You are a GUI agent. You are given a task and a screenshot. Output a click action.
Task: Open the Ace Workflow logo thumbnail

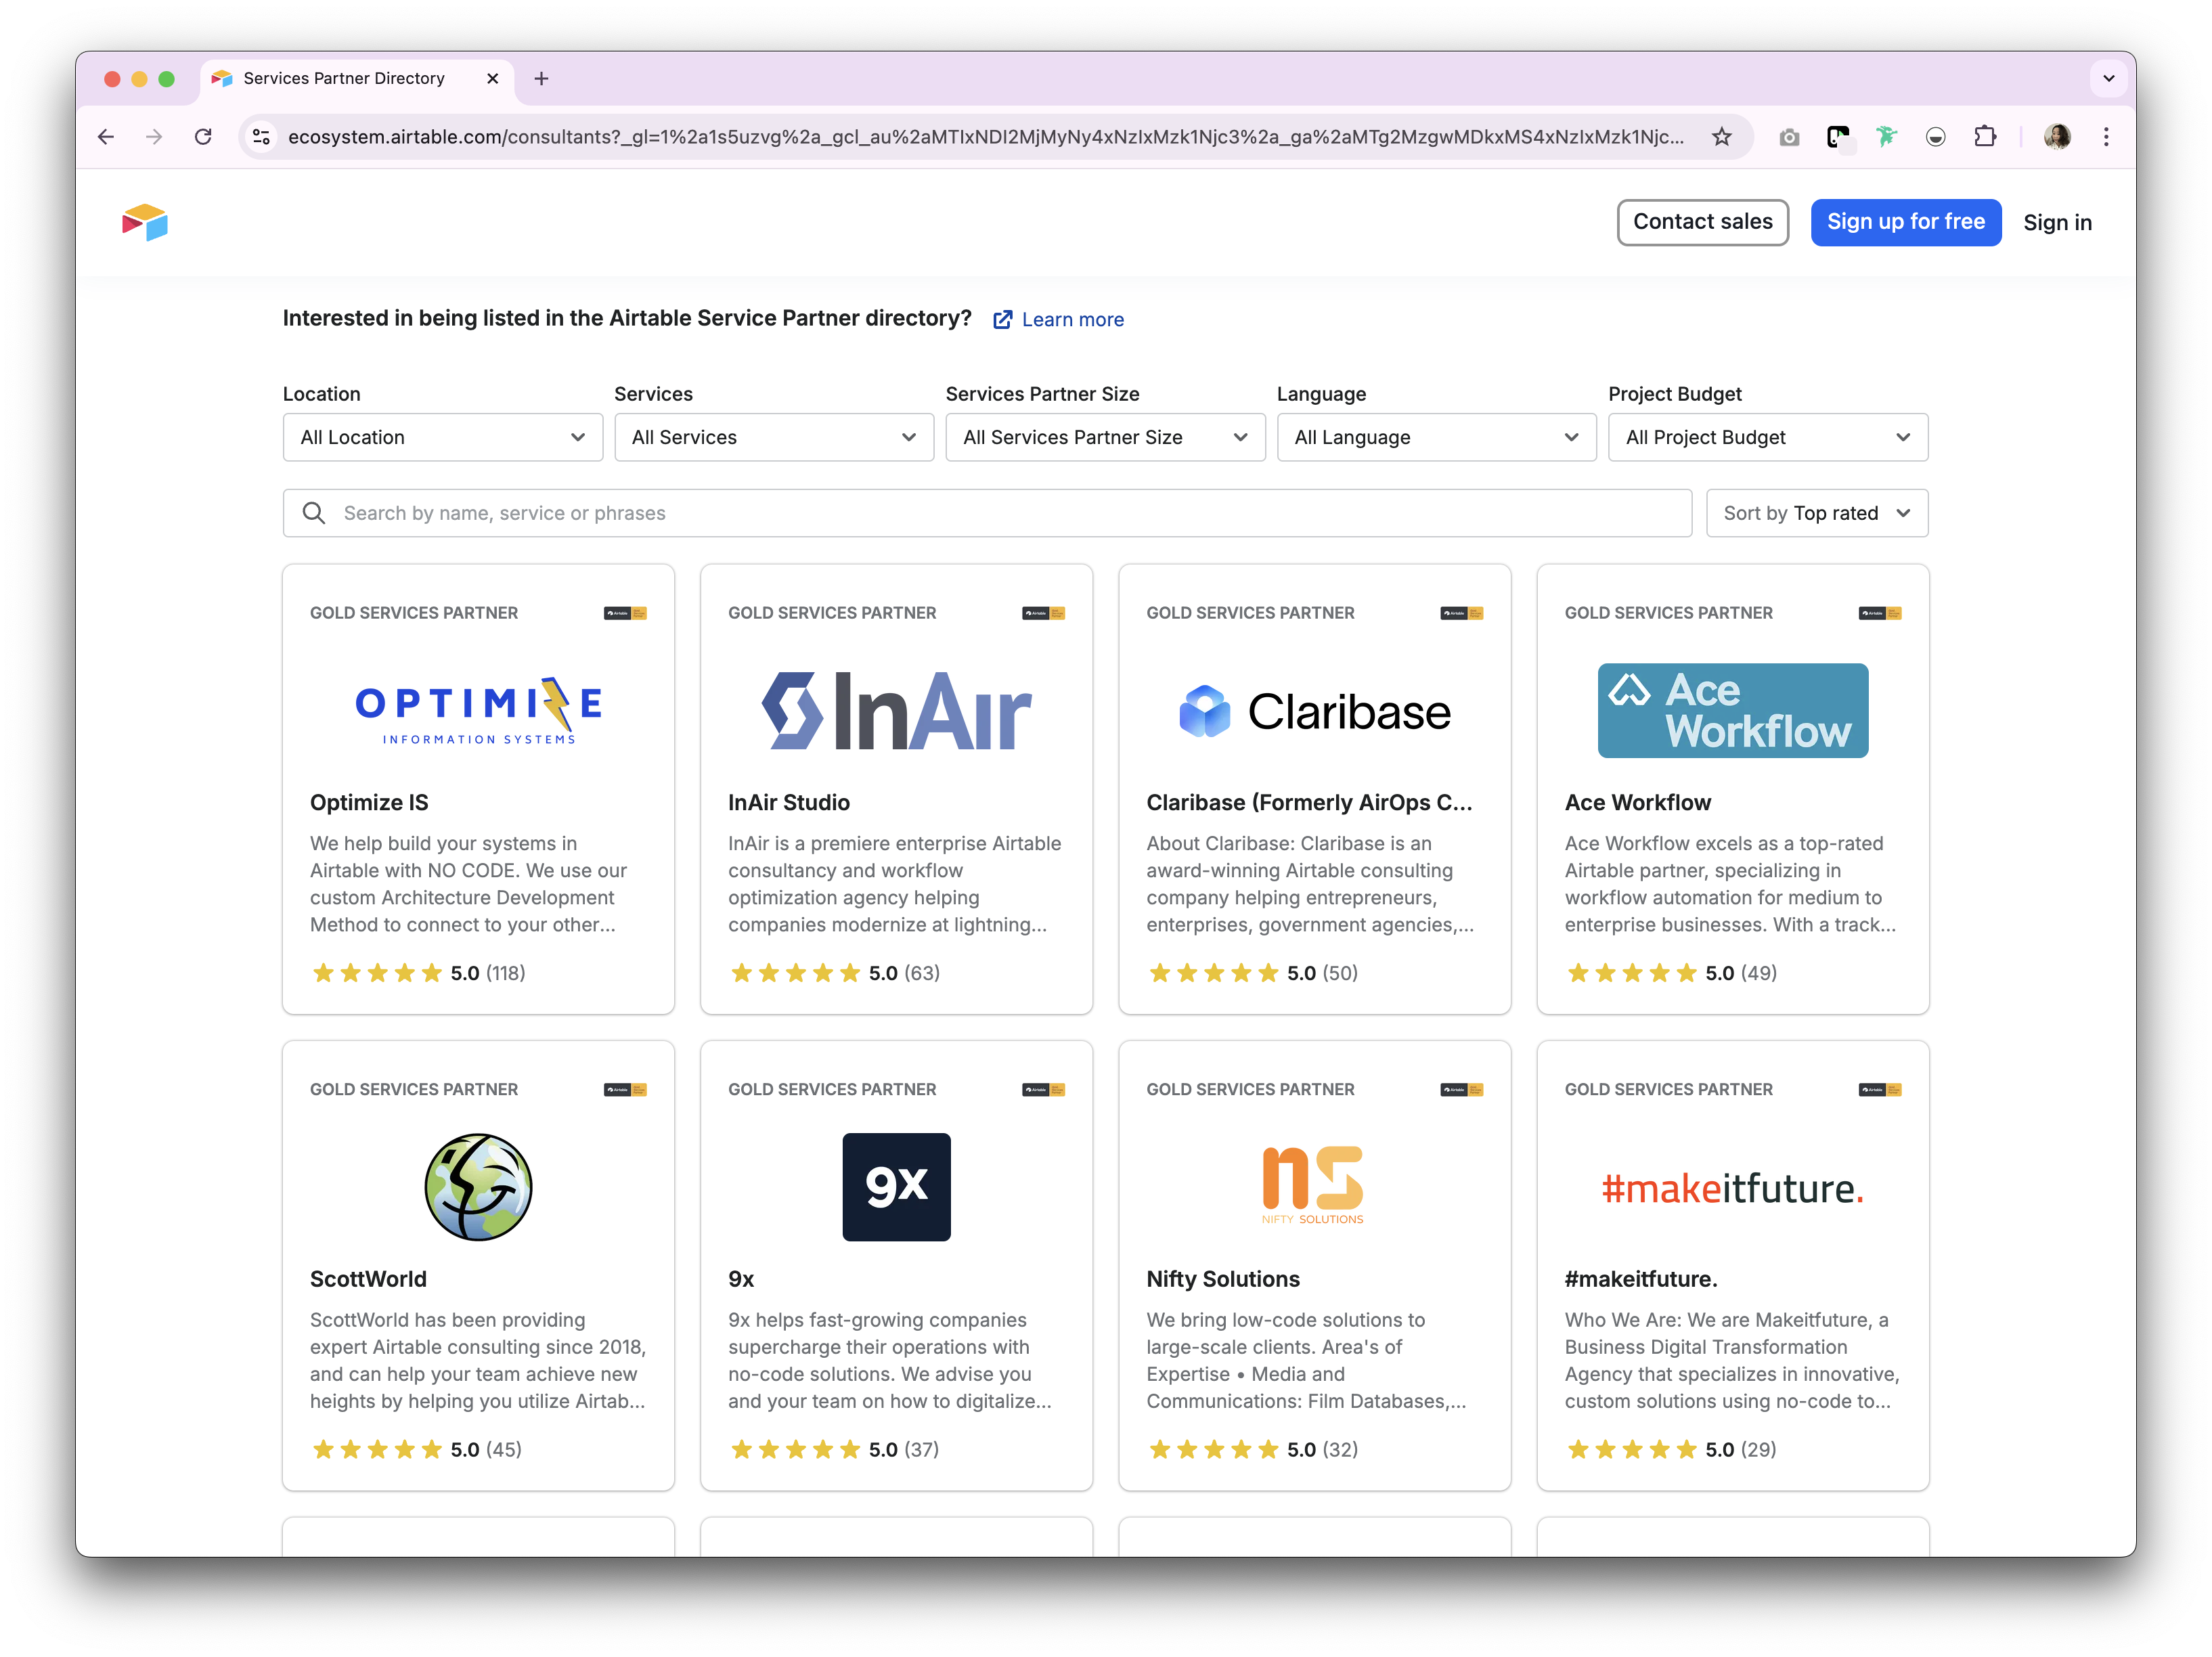(1732, 710)
